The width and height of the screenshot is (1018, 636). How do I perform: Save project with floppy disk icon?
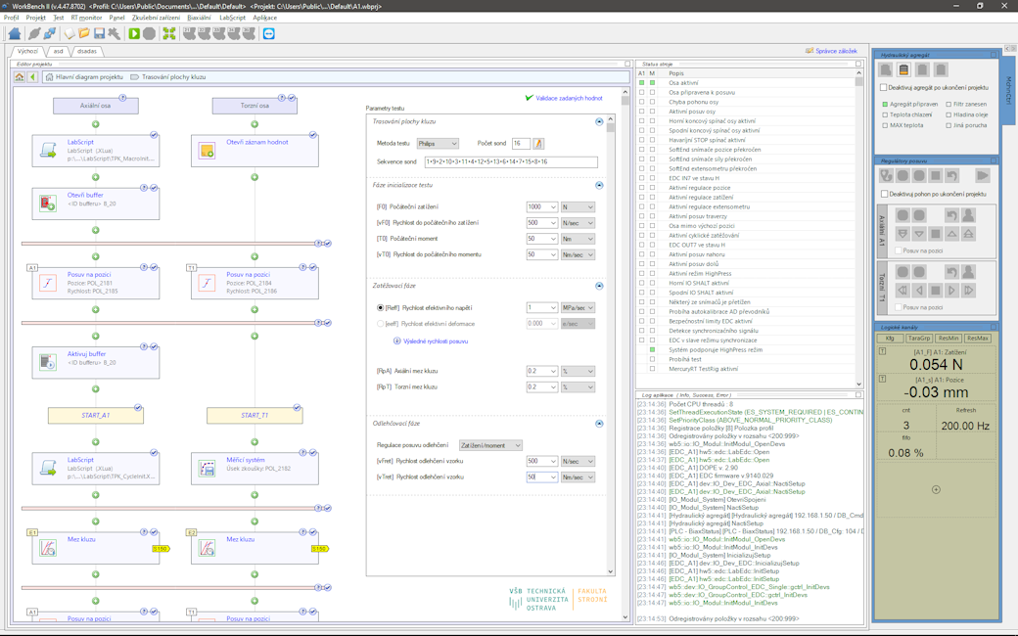point(99,33)
